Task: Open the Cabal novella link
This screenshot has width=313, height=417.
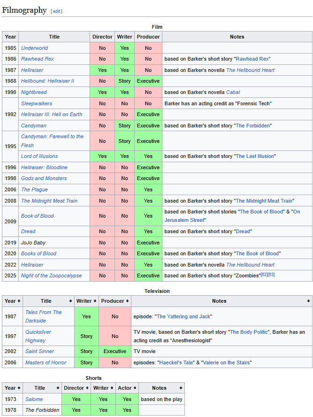Action: coord(233,92)
